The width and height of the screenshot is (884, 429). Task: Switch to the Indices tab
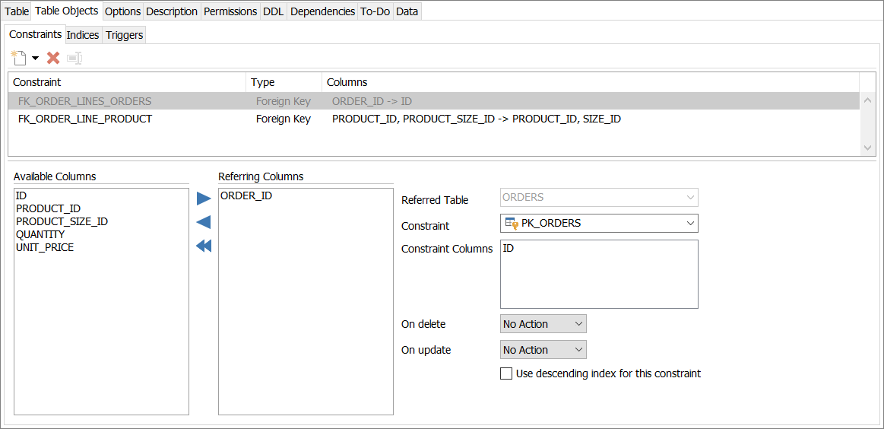click(83, 35)
